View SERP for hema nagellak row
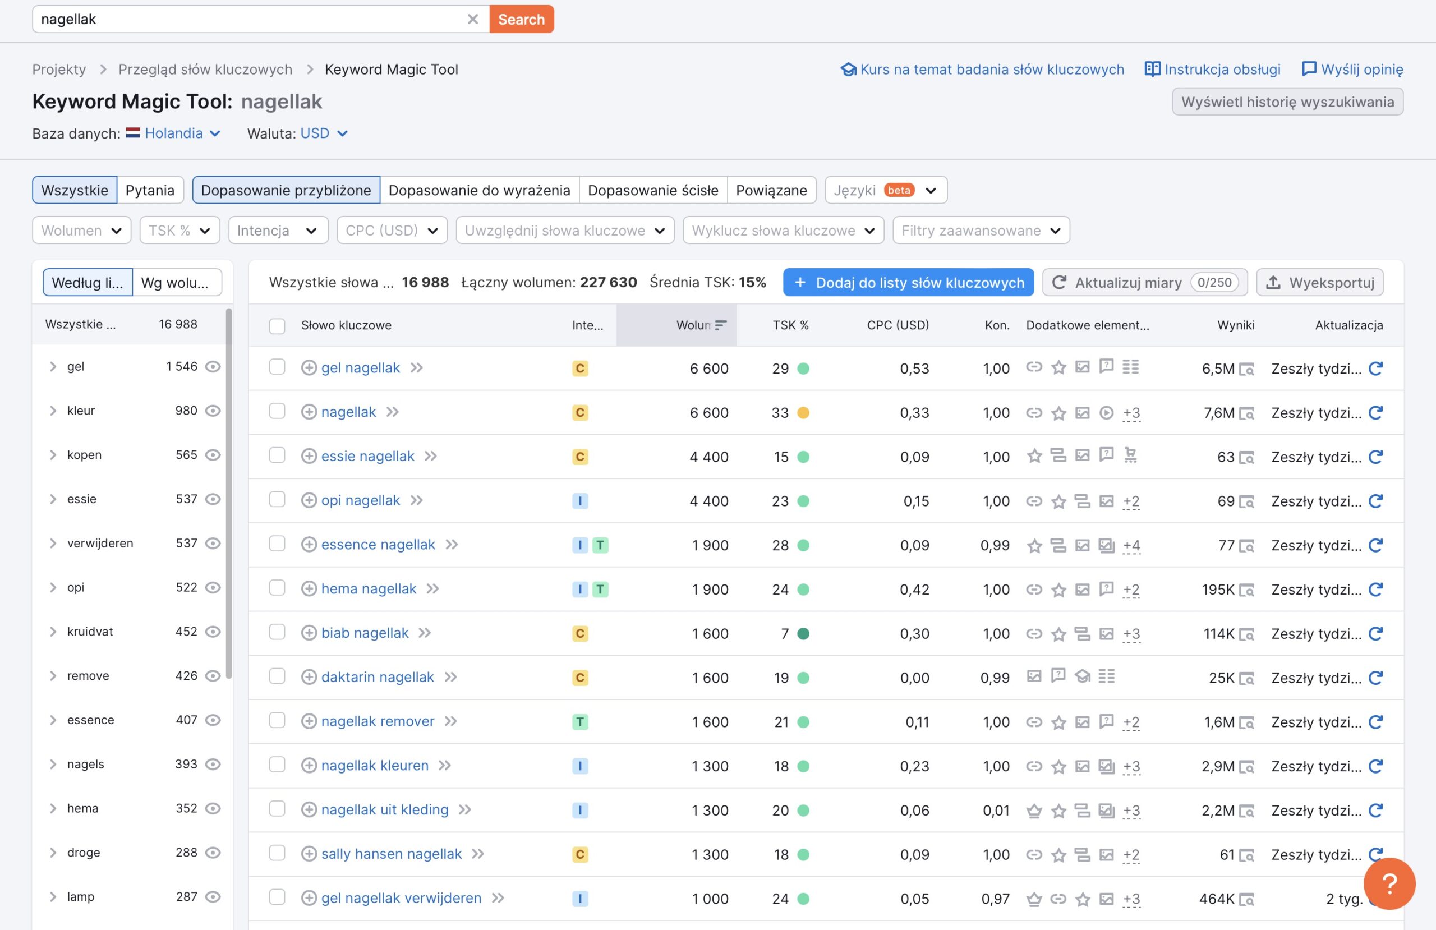 point(1246,590)
